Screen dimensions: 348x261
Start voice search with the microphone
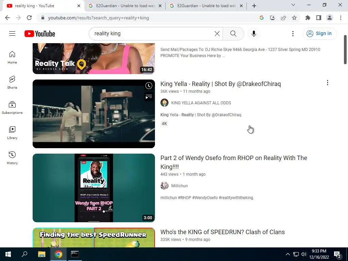[254, 34]
